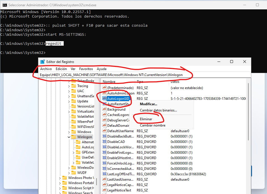This screenshot has width=267, height=194.
Task: Open the Favoritos menu
Action: click(x=86, y=69)
